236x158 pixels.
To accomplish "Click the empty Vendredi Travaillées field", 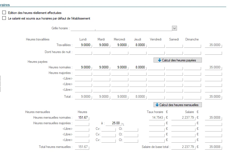I will (x=156, y=45).
